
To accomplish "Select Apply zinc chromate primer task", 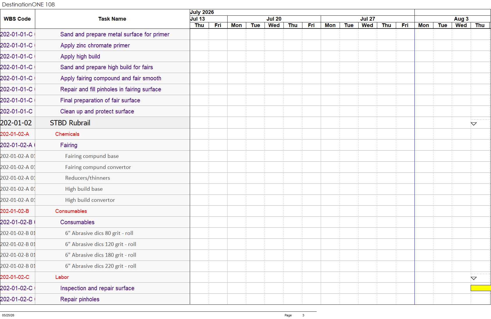I will pos(95,45).
